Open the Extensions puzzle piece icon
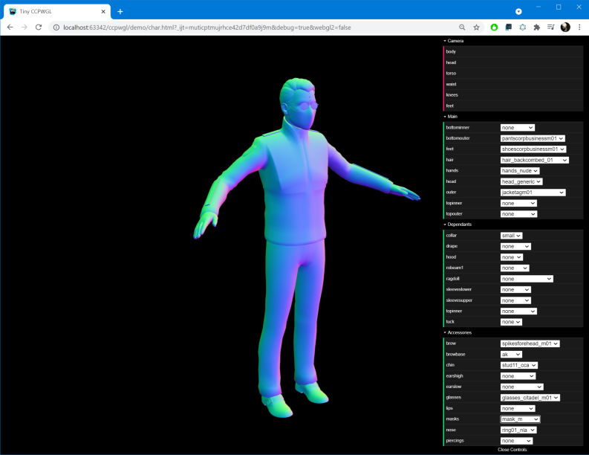Viewport: 589px width, 455px height. (x=537, y=27)
